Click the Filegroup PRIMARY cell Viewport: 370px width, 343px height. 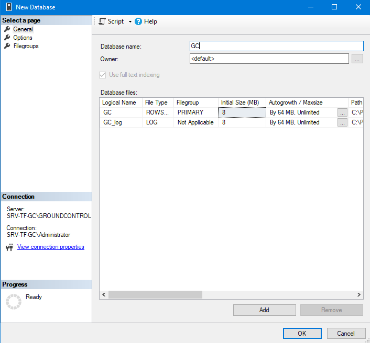[x=195, y=112]
